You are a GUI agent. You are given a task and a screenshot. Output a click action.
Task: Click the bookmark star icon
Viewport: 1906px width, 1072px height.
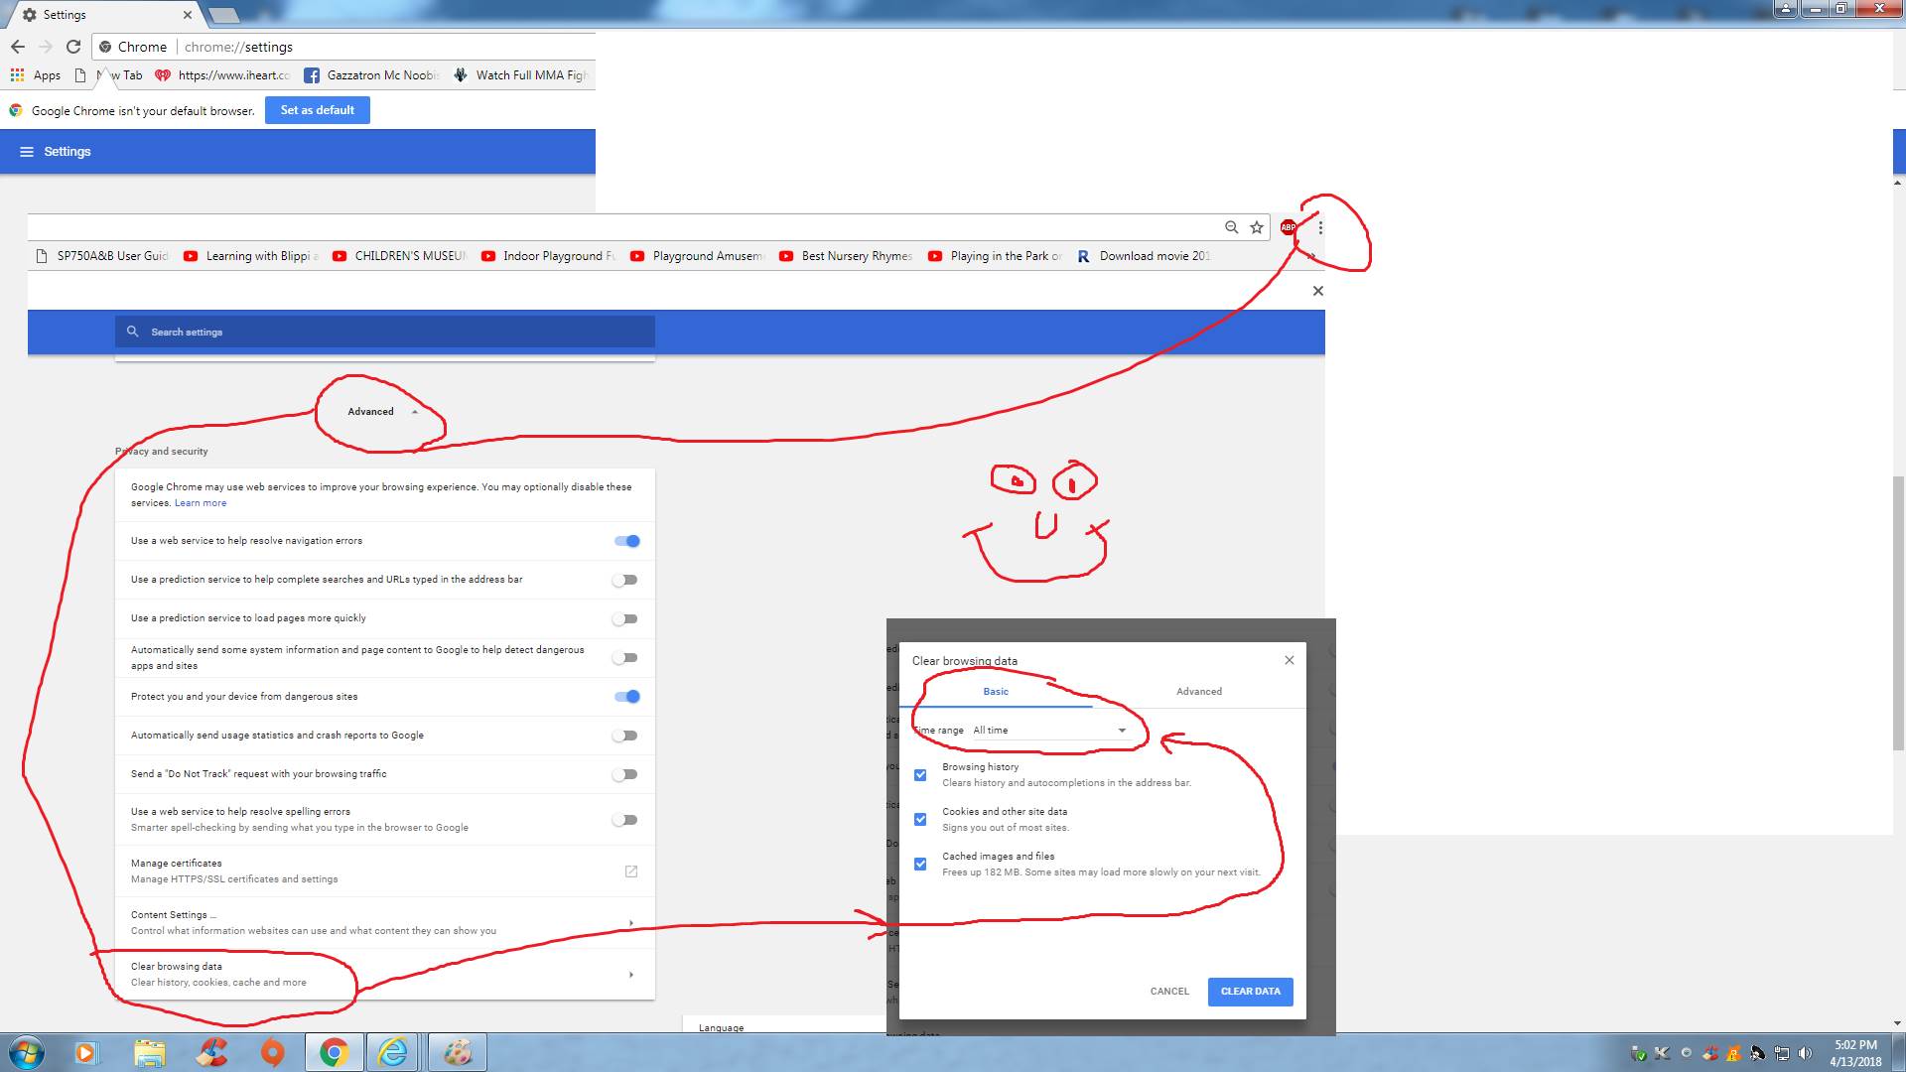(x=1257, y=227)
